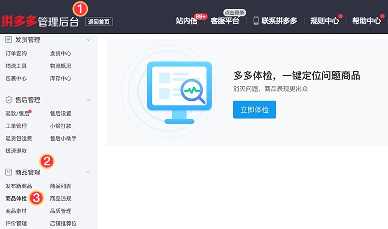Open 规则中心 in the top bar

[x=325, y=21]
